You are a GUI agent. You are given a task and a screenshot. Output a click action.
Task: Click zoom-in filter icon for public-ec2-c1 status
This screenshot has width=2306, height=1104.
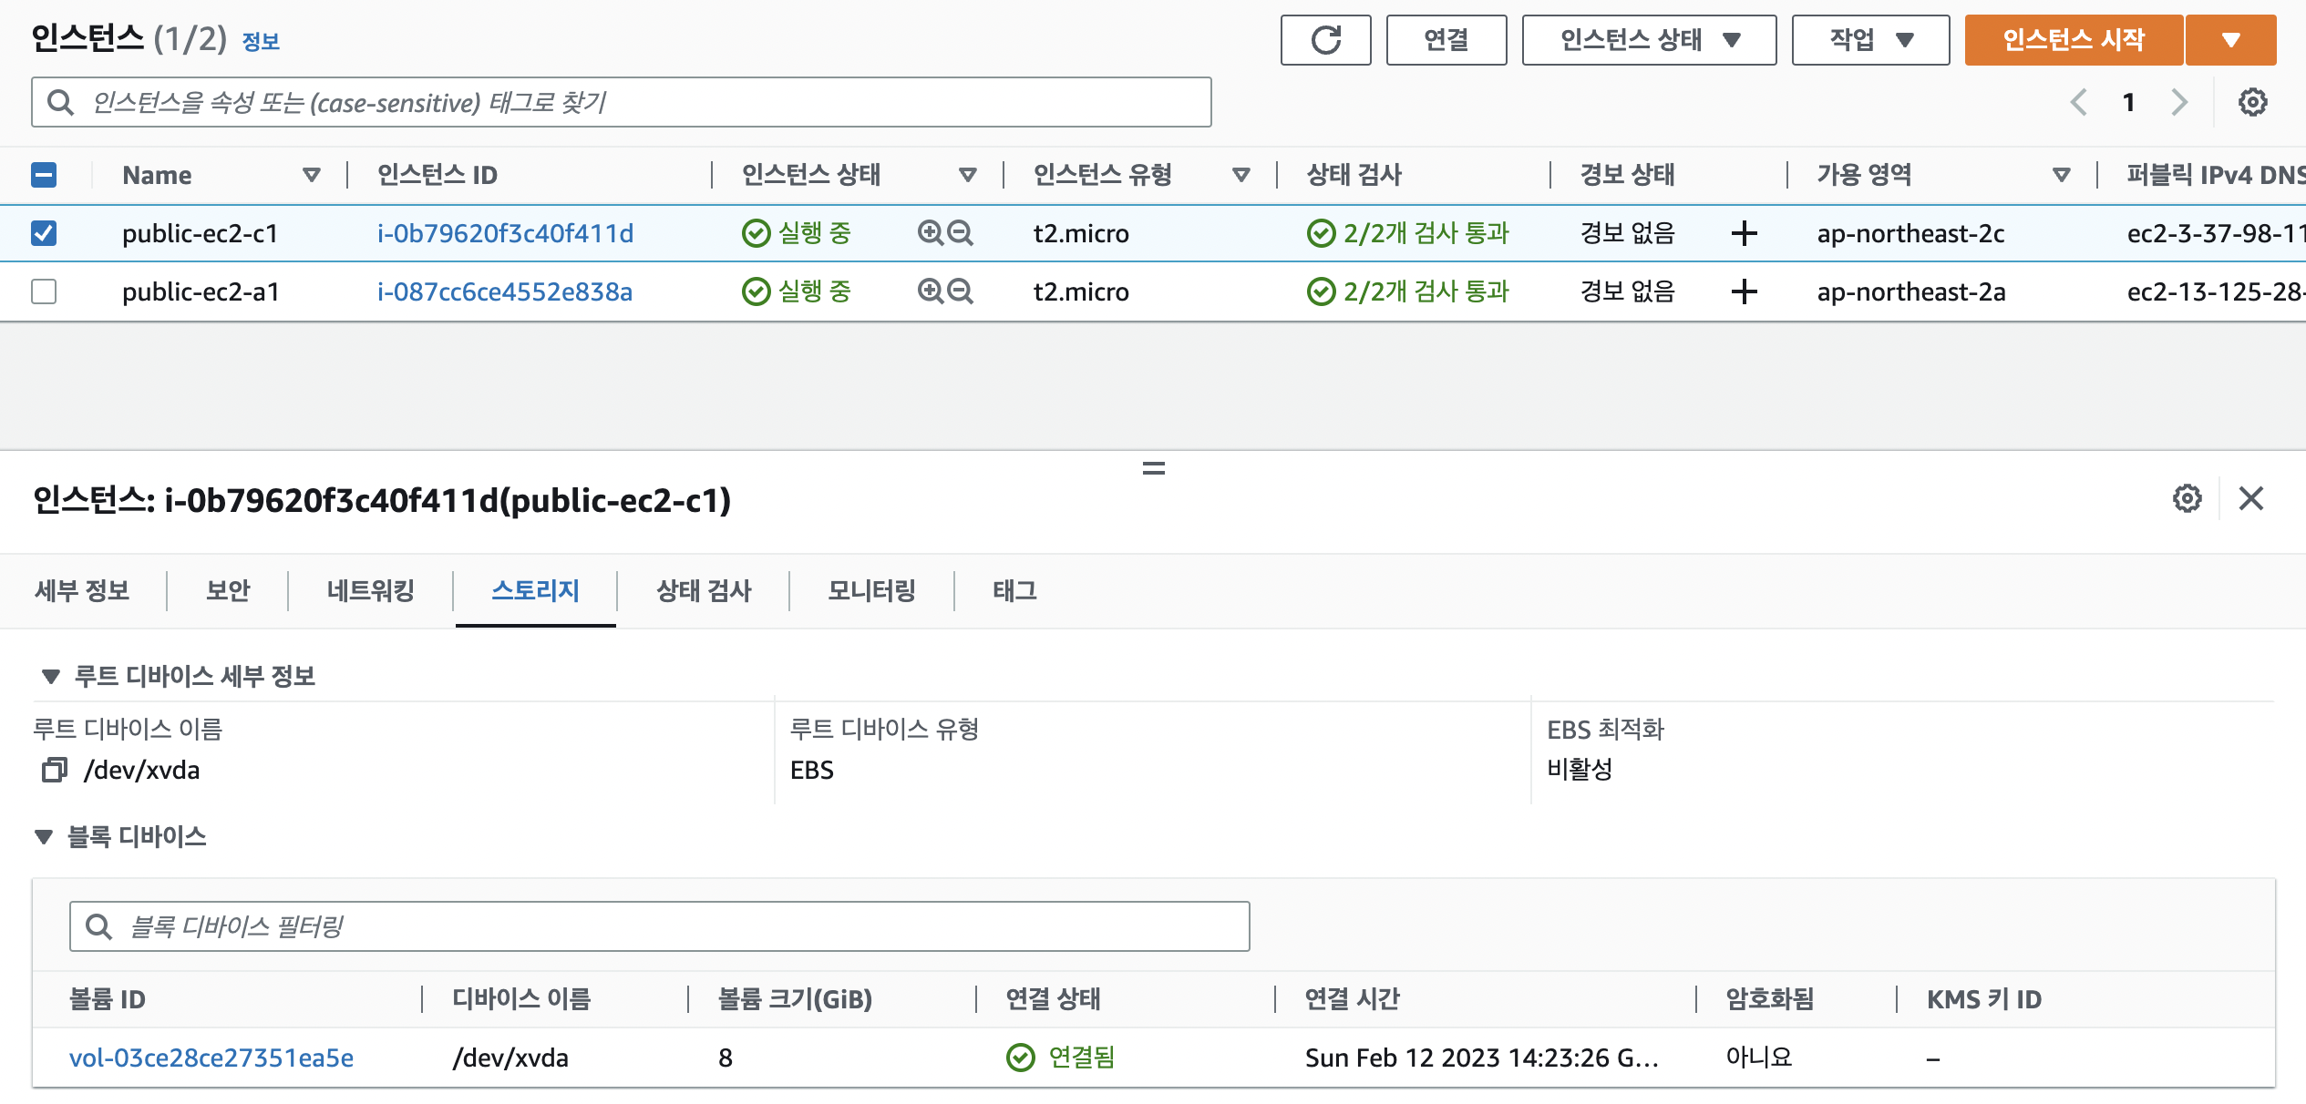(930, 233)
